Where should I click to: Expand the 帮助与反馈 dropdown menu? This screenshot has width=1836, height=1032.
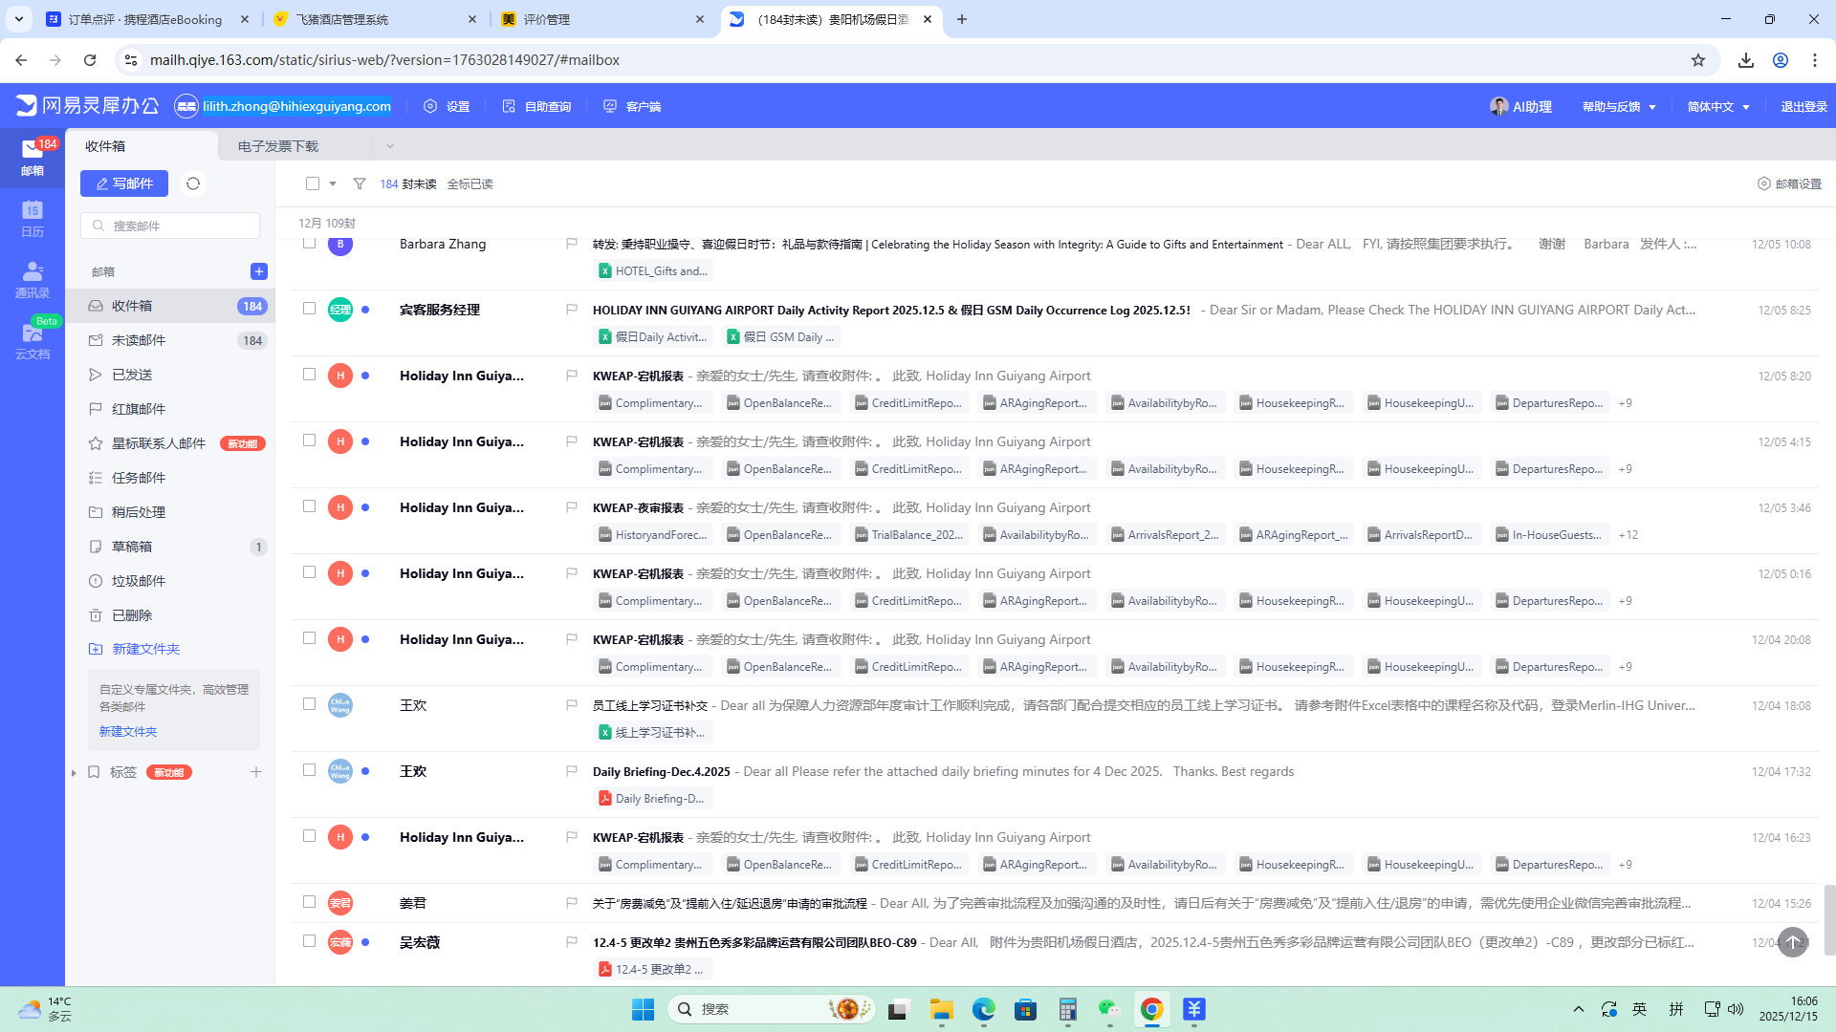pyautogui.click(x=1619, y=106)
